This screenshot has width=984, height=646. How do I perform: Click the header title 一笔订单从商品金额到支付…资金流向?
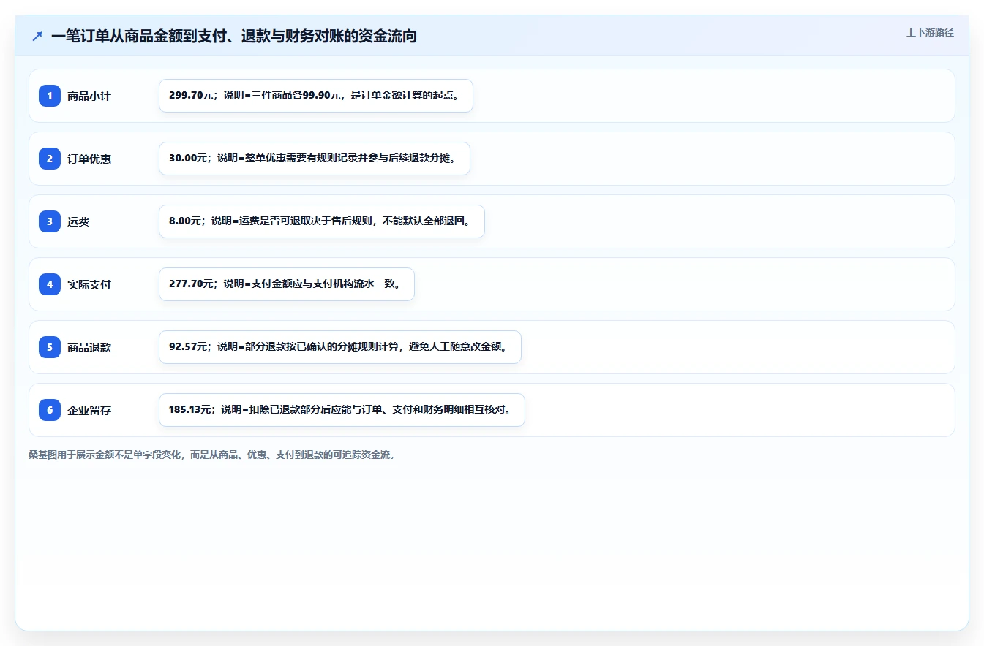click(x=234, y=36)
